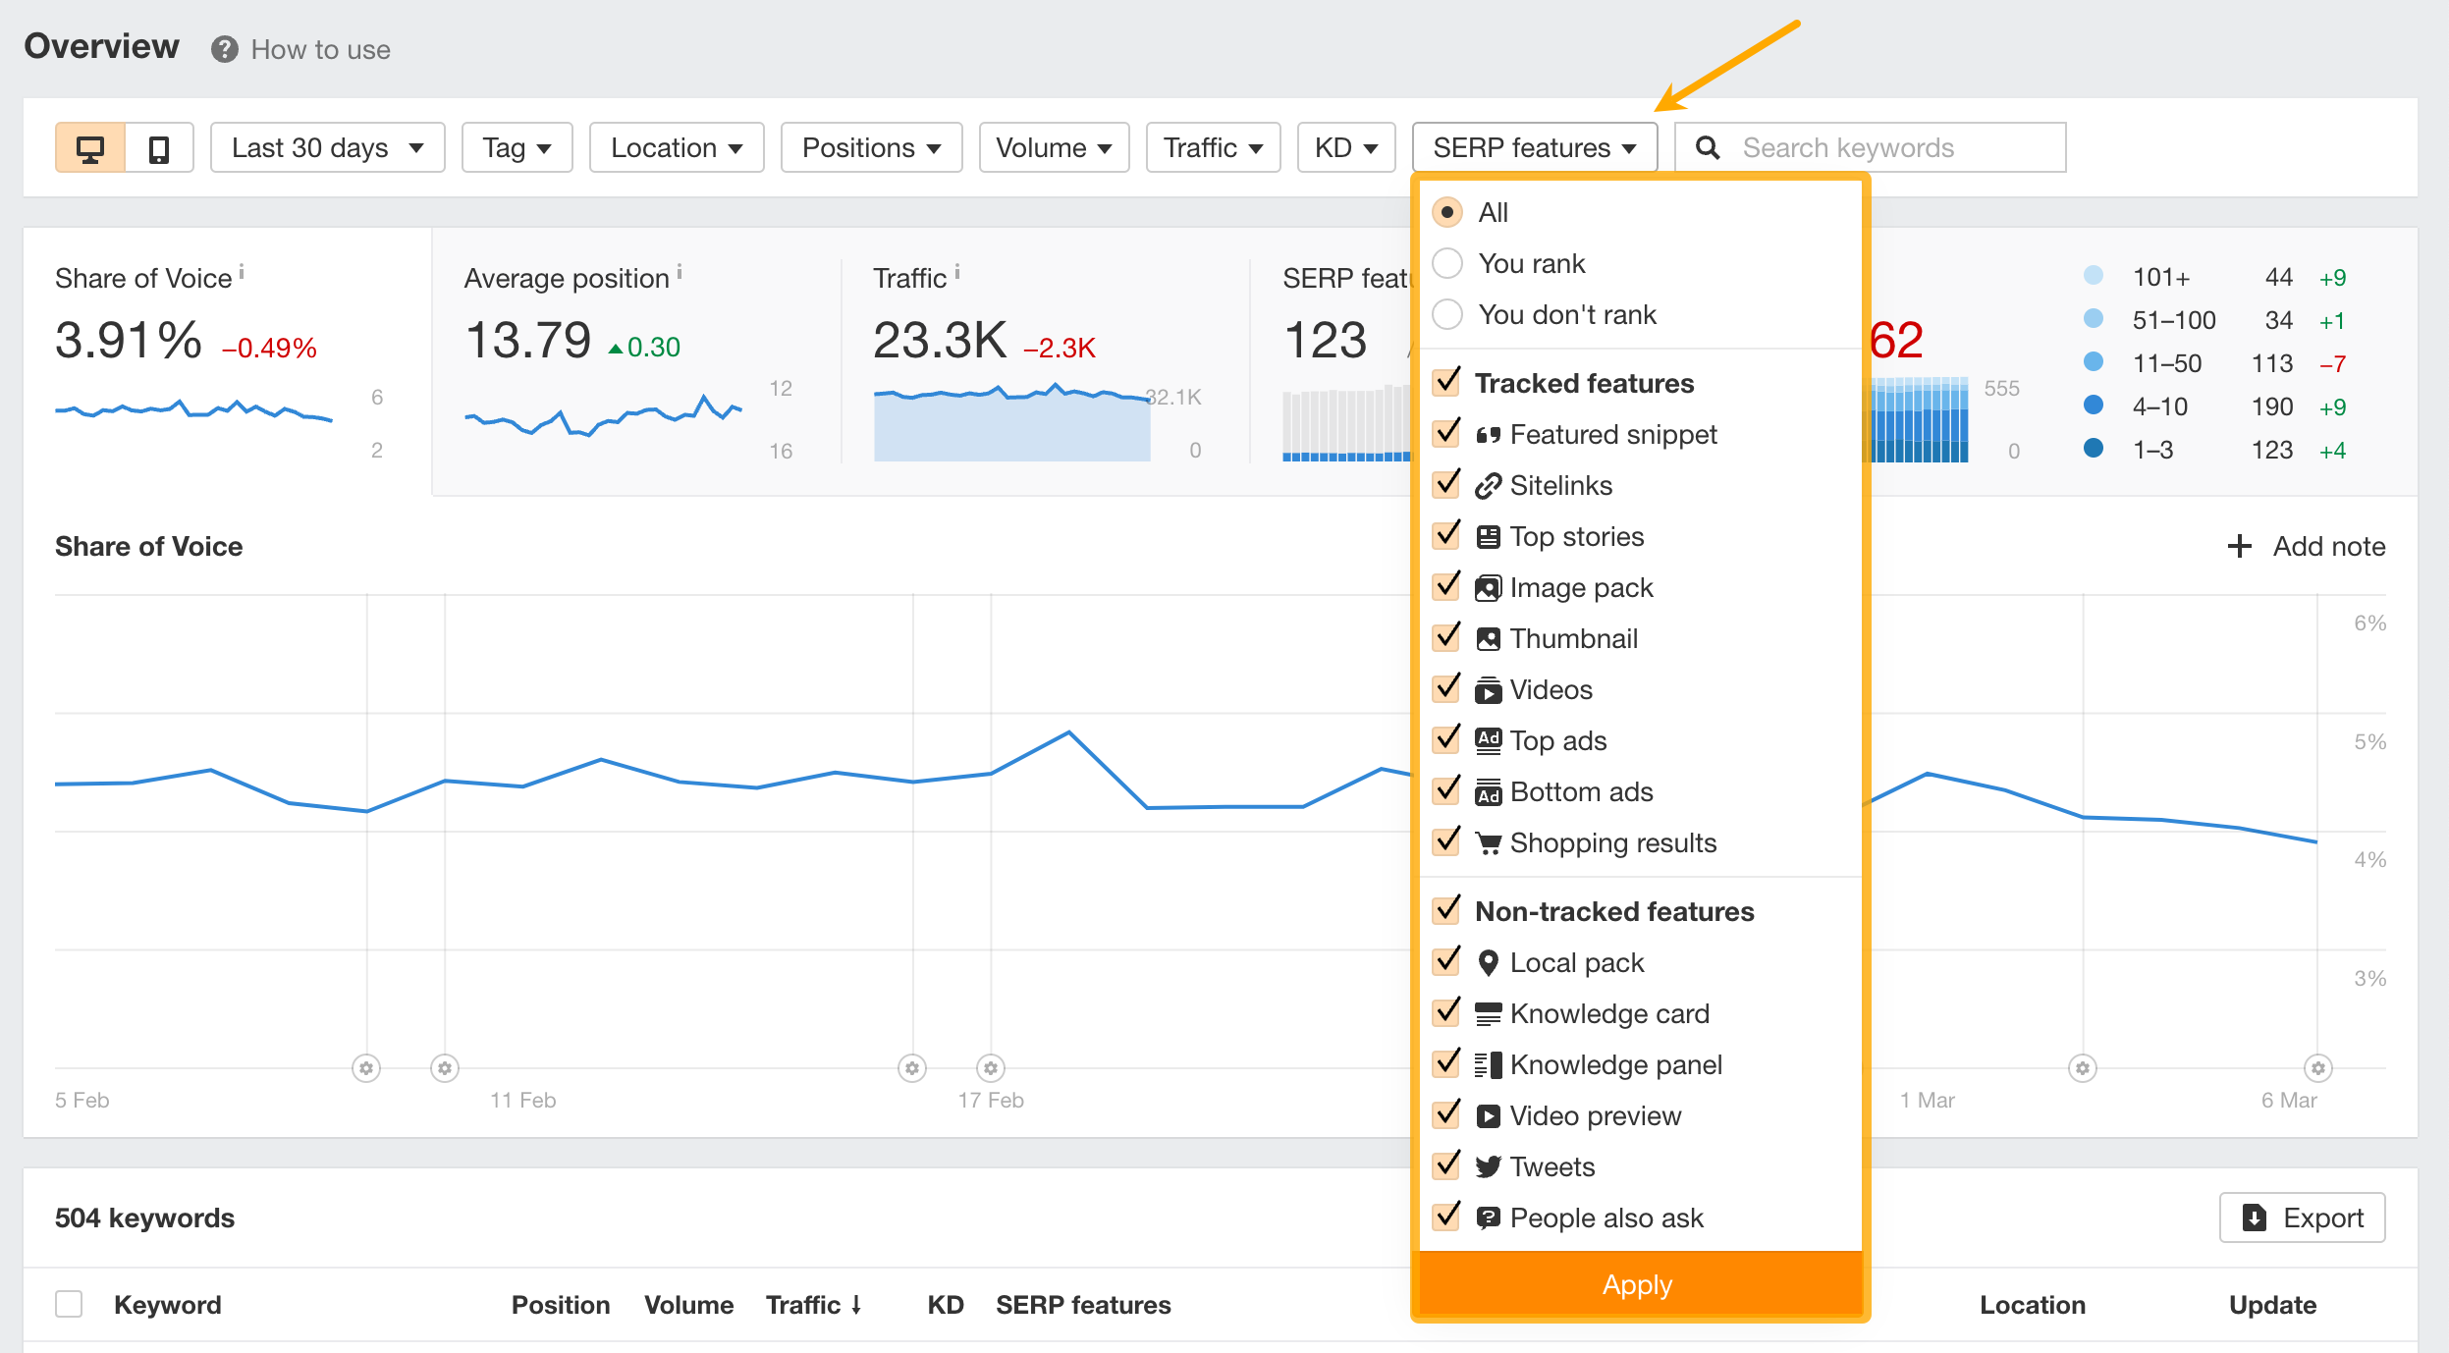Click the Traffic metric info icon
The height and width of the screenshot is (1353, 2449).
[x=957, y=271]
